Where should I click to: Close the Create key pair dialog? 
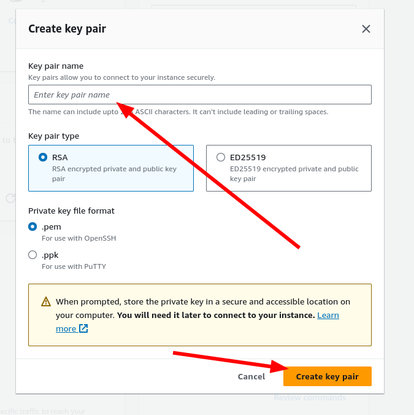click(x=366, y=29)
